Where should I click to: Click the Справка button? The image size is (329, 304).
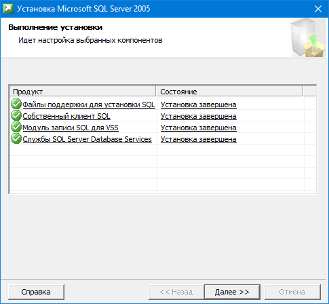click(36, 292)
